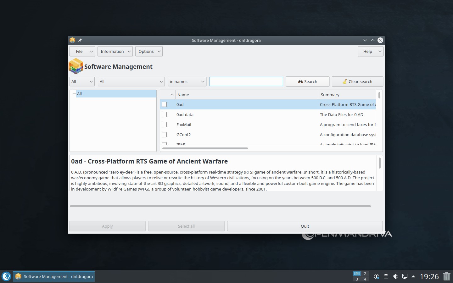Image resolution: width=453 pixels, height=283 pixels.
Task: Open the trash bin in panel
Action: click(x=446, y=276)
